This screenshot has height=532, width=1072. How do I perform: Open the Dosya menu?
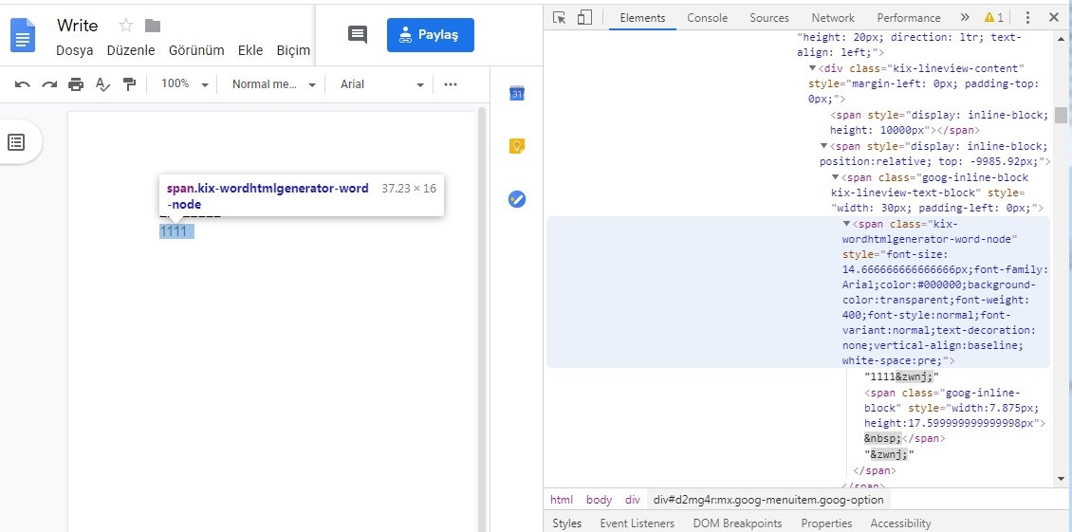pos(75,50)
